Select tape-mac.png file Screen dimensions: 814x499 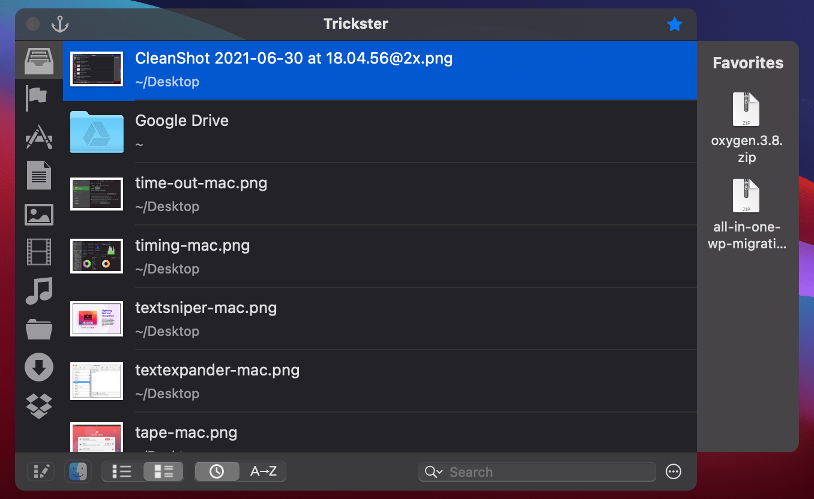tap(380, 432)
